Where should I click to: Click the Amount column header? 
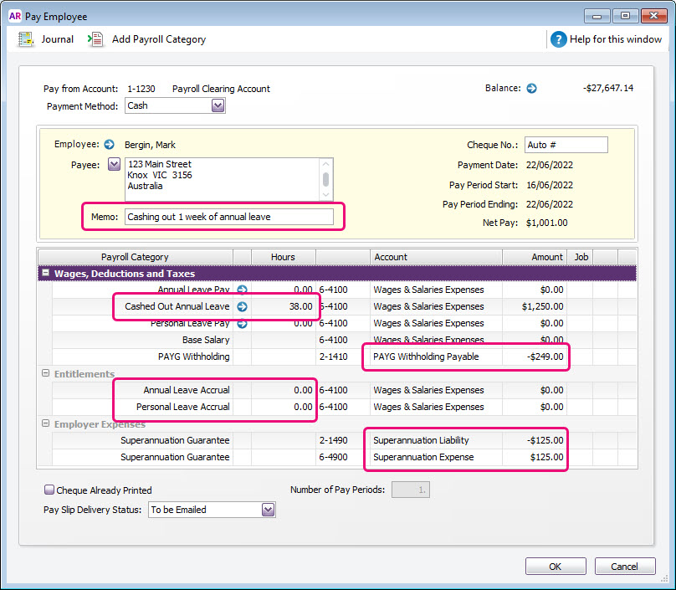(x=535, y=257)
